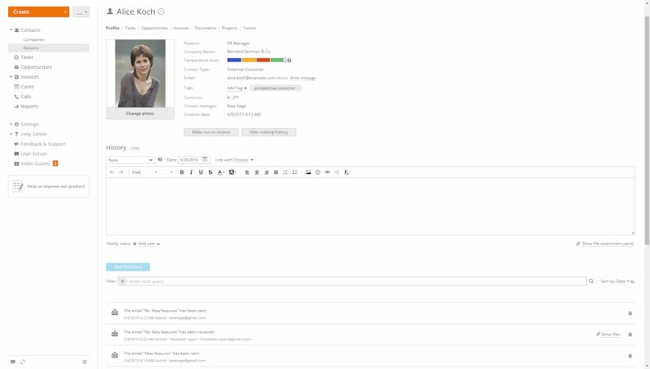Click the gear icon at the sidebar bottom
The width and height of the screenshot is (650, 369).
click(84, 362)
